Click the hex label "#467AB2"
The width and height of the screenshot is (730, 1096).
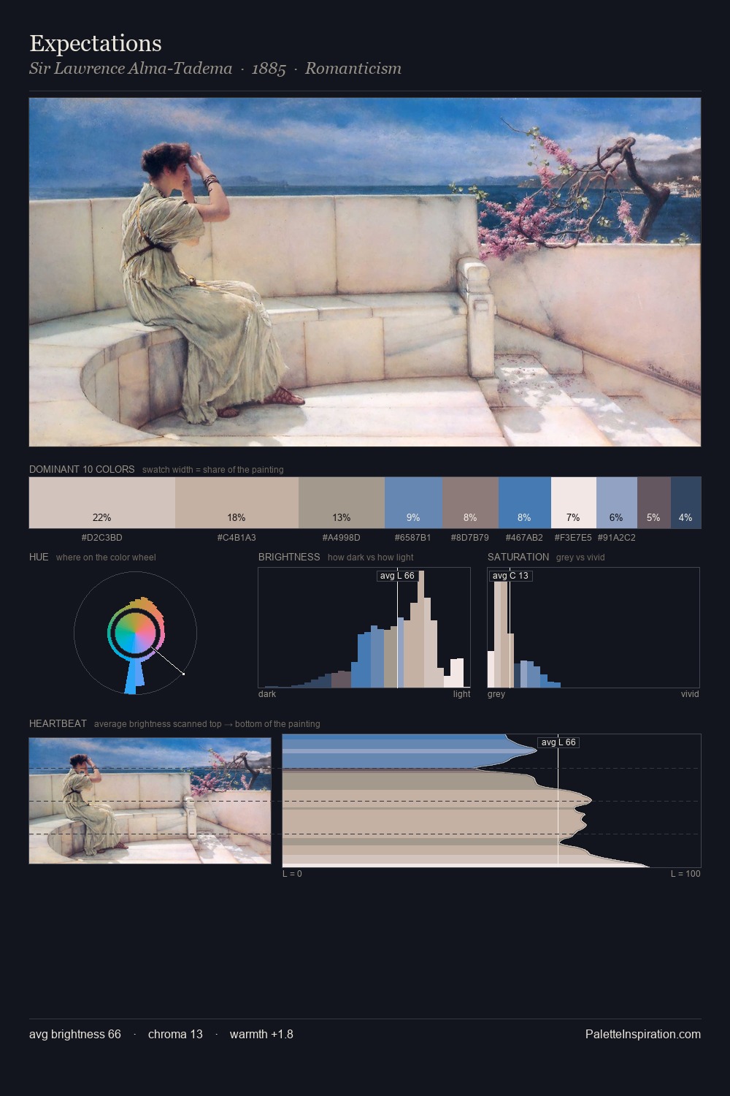(524, 538)
